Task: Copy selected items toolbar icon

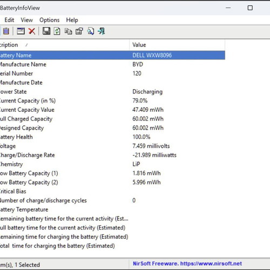Action: (68, 31)
